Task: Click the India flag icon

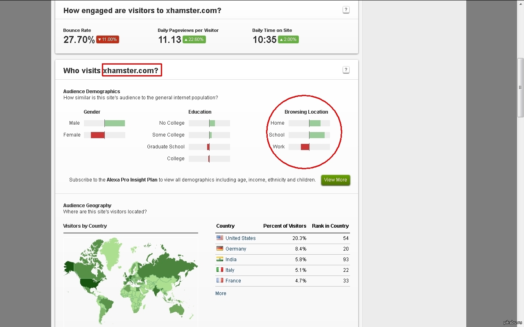Action: 220,259
